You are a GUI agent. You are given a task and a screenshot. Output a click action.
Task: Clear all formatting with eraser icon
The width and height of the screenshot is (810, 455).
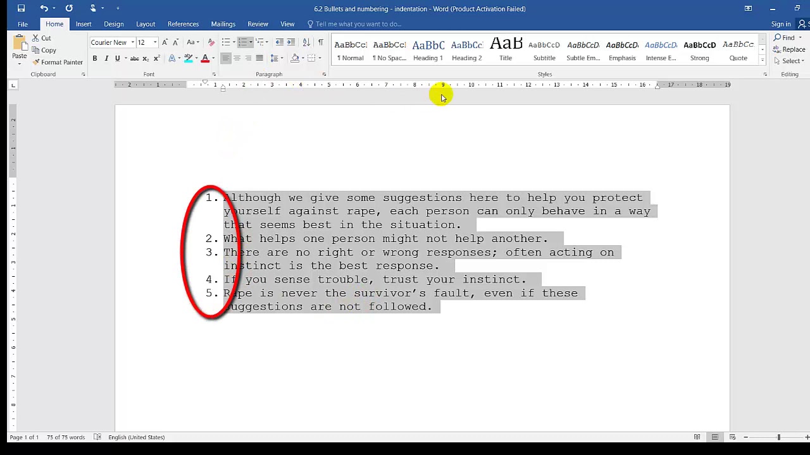tap(211, 42)
